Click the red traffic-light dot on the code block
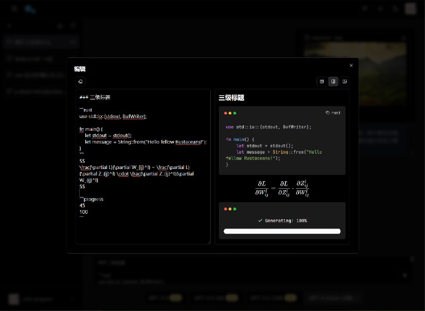 [x=225, y=113]
